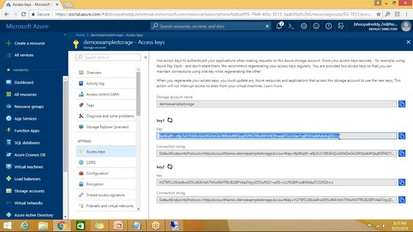Open Shared access signature

click(106, 195)
